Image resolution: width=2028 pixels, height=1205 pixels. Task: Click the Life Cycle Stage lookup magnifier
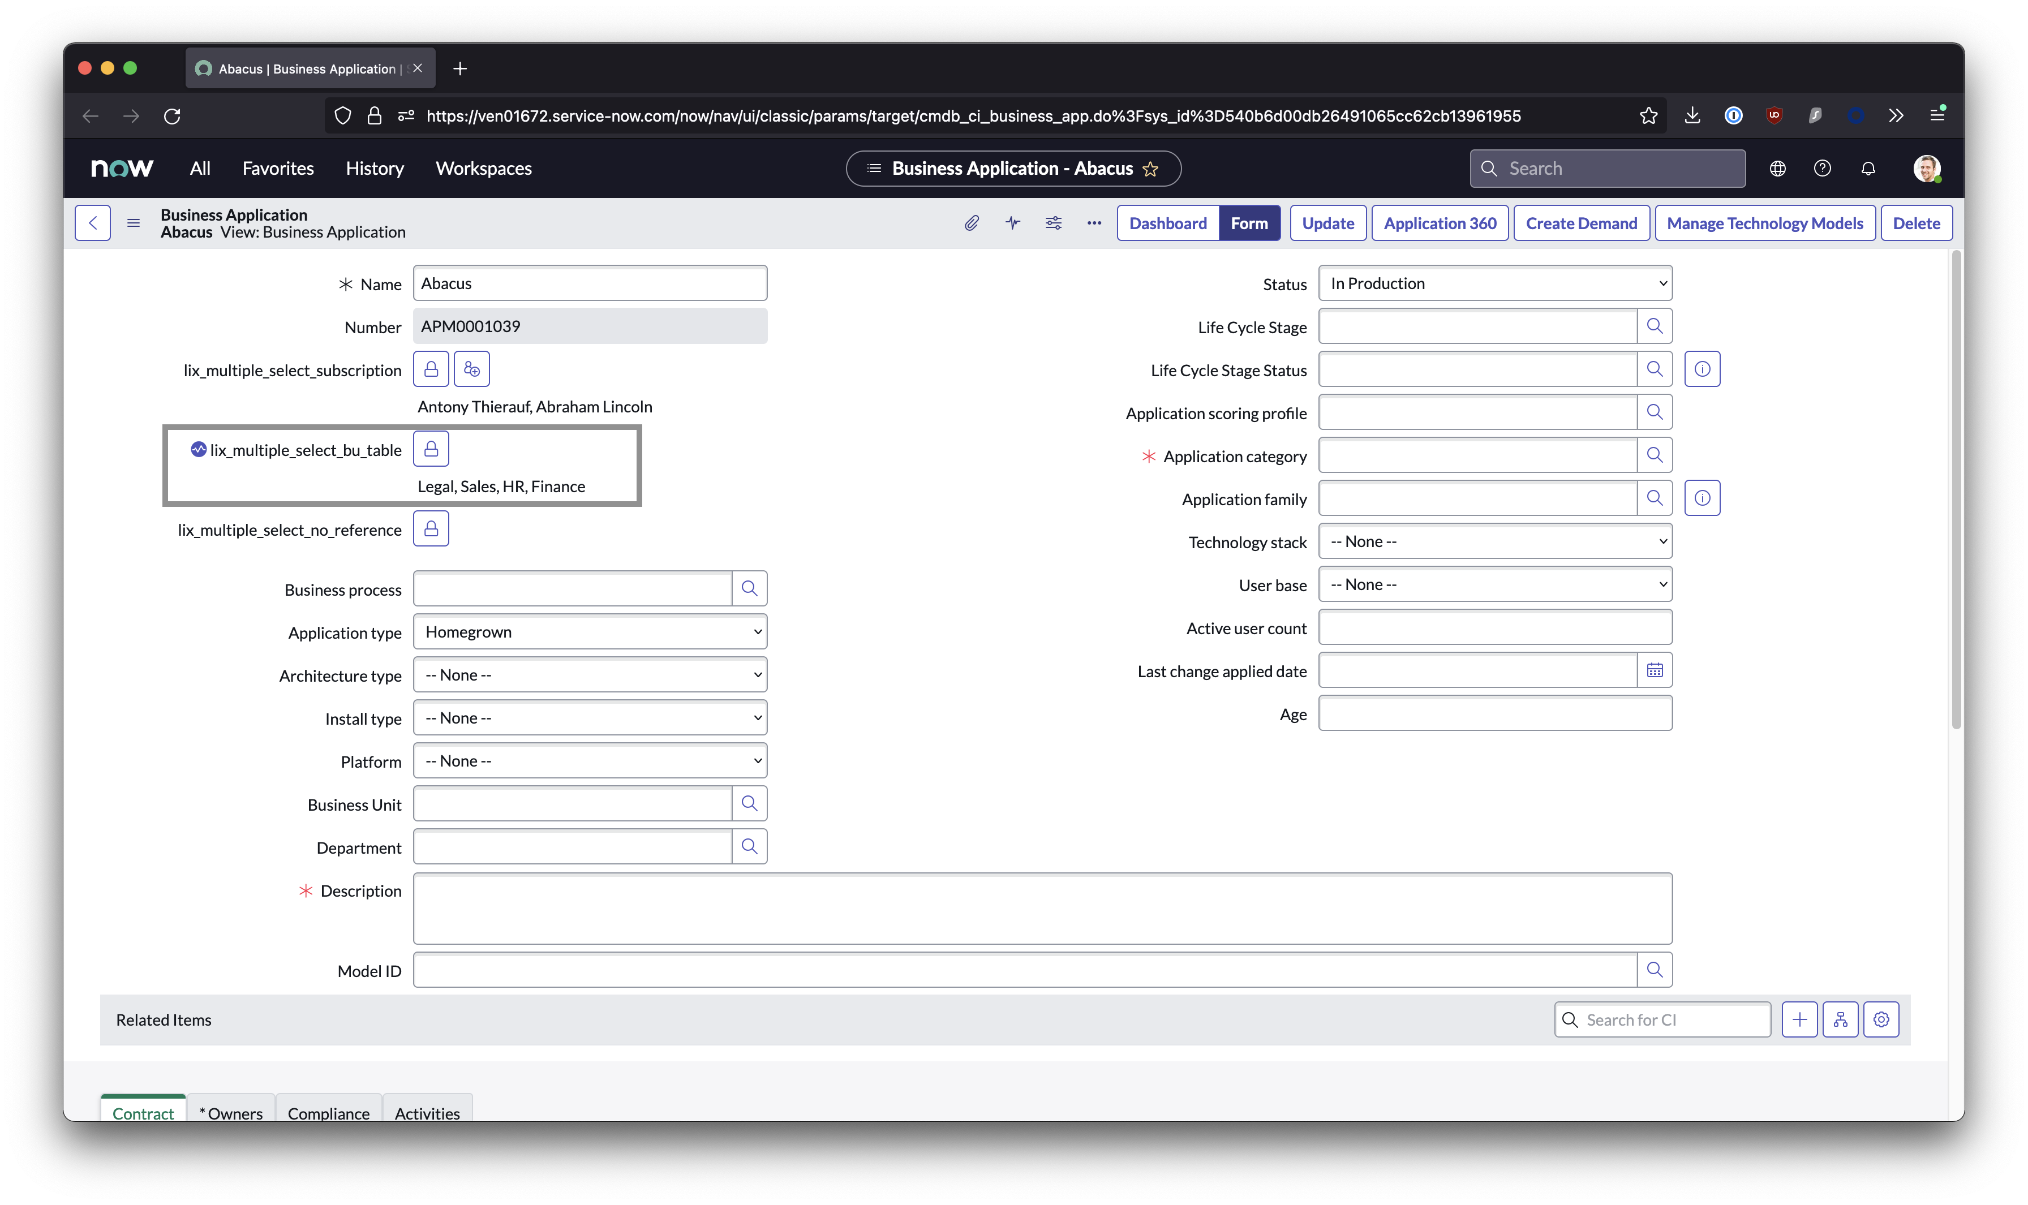pos(1655,326)
